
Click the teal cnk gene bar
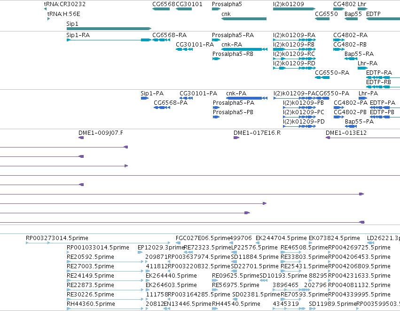point(244,19)
